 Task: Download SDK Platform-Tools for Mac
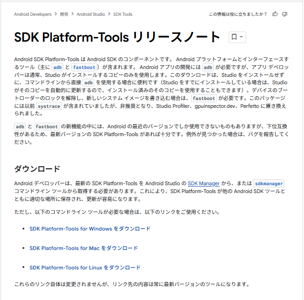point(84,248)
